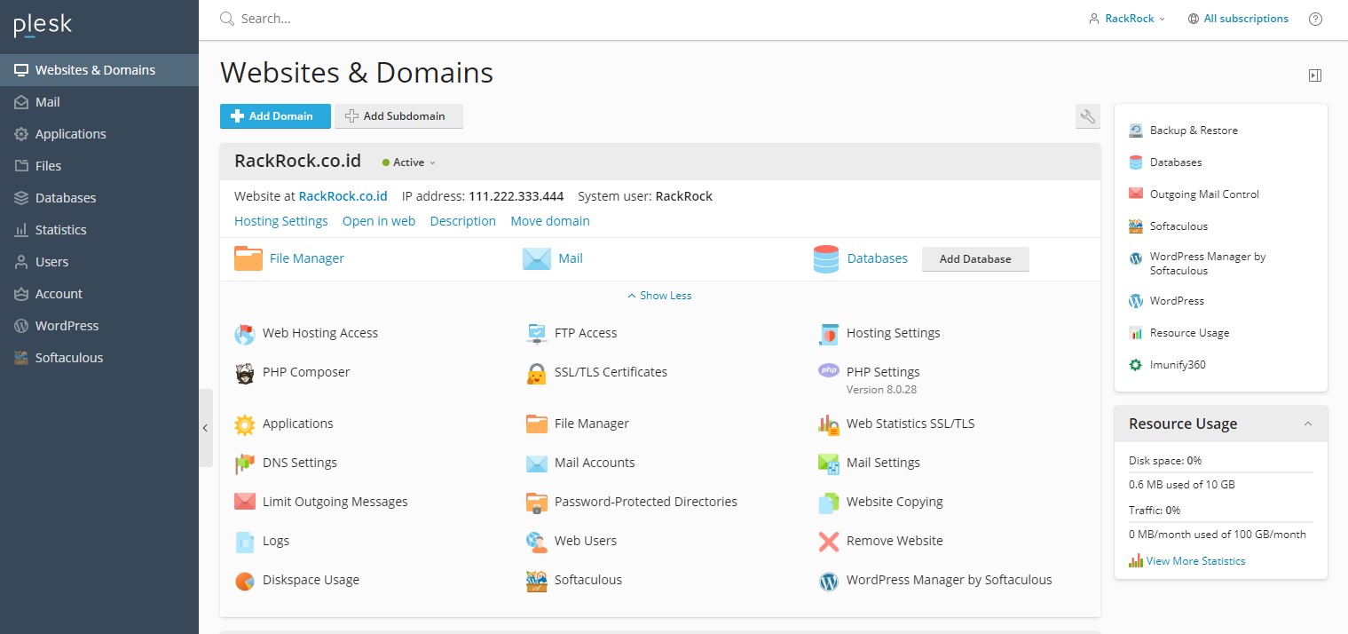The height and width of the screenshot is (634, 1348).
Task: Open the Web Statistics SSL/TLS icon
Action: tap(829, 424)
